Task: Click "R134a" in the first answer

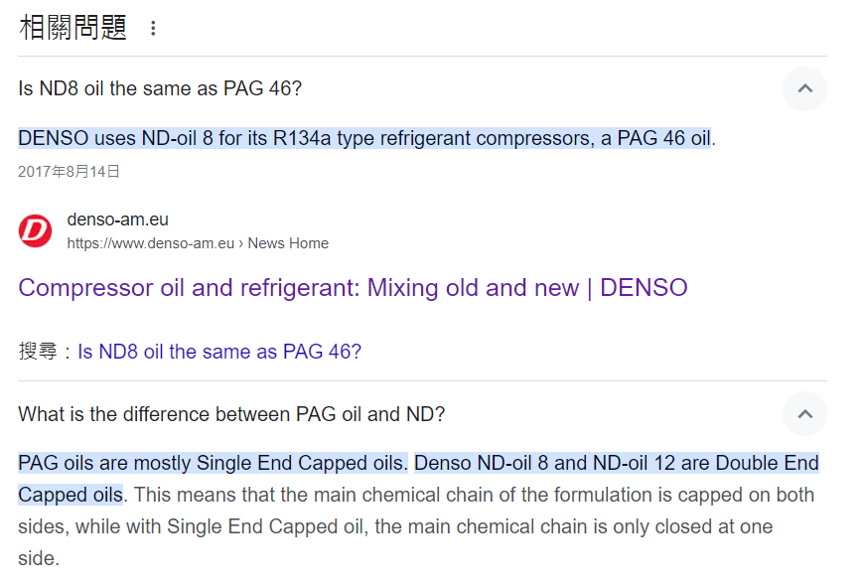Action: tap(302, 138)
